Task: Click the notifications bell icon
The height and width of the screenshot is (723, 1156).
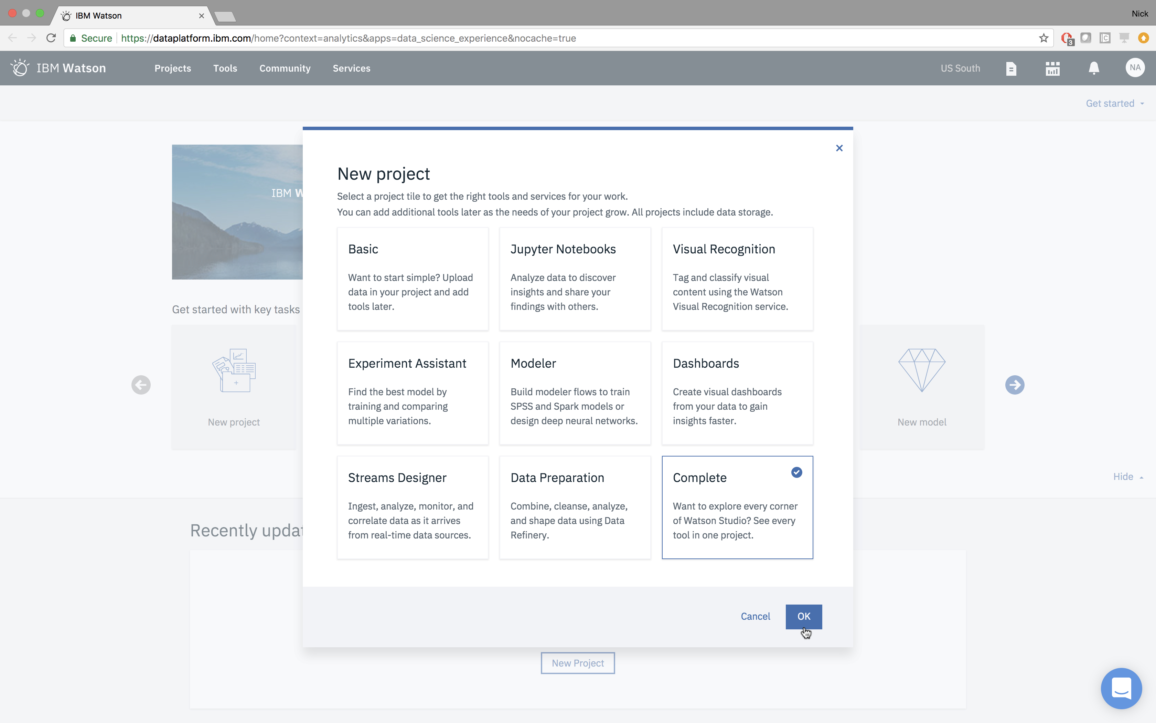Action: pos(1094,68)
